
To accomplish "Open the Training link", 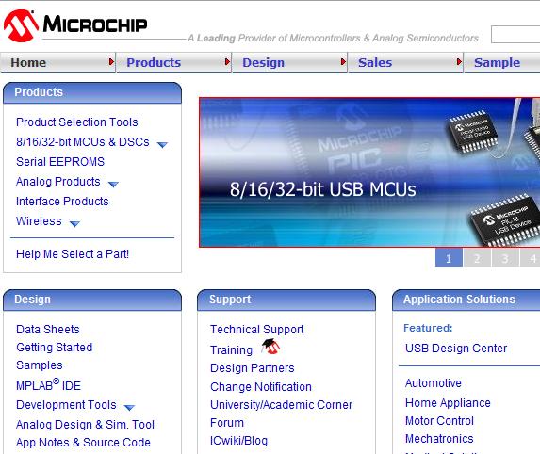I will pyautogui.click(x=232, y=350).
